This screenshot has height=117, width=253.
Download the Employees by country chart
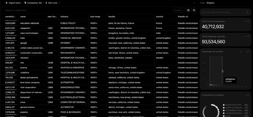(240, 52)
